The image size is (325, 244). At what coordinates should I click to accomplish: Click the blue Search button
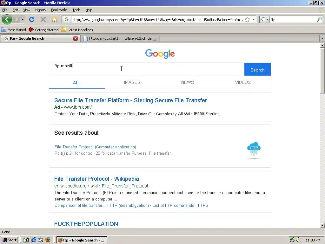257,69
